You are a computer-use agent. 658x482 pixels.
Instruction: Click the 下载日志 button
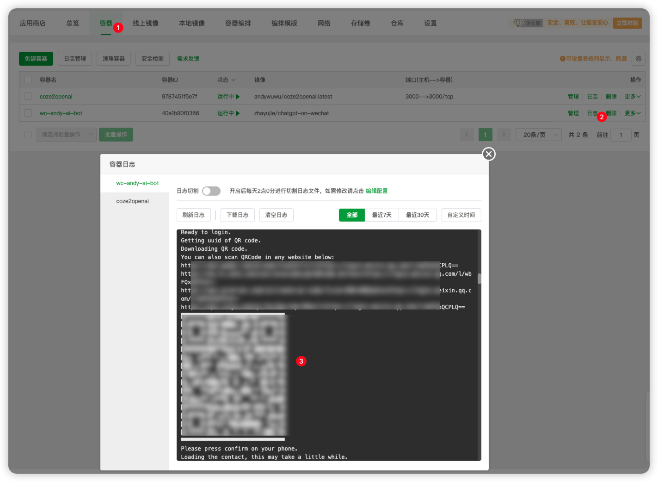[x=238, y=215]
